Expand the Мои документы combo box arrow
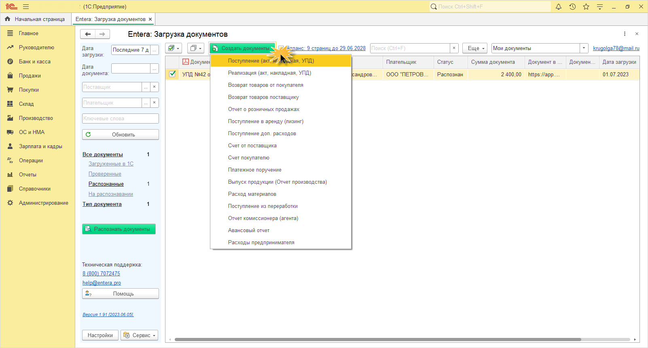Image resolution: width=648 pixels, height=348 pixels. pos(584,48)
